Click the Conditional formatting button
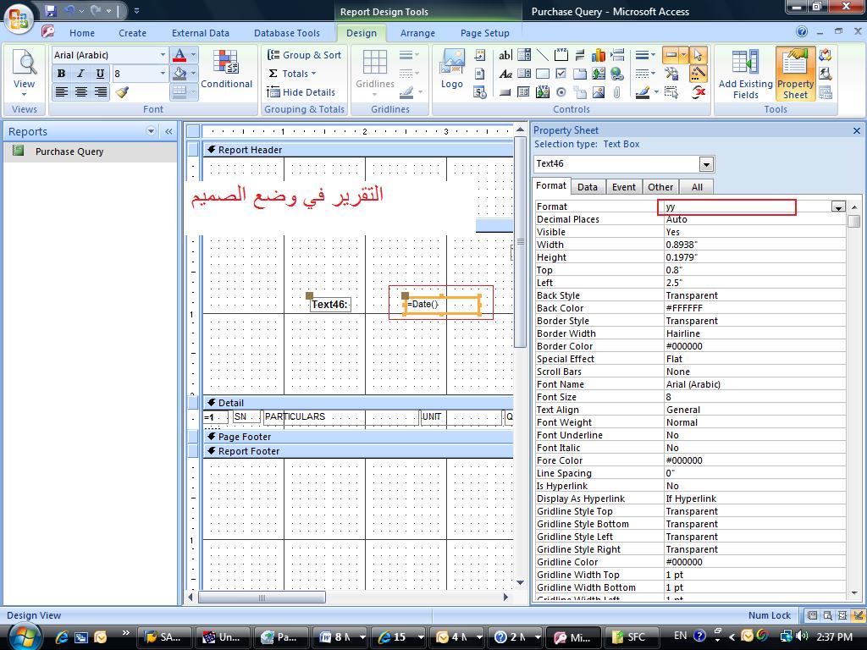Screen dimensions: 867x650 (226, 69)
